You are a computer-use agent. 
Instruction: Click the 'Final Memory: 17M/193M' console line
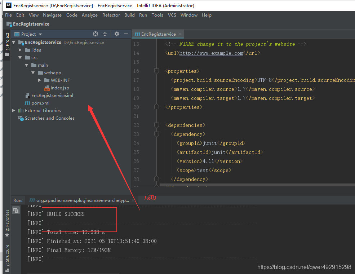(79, 250)
